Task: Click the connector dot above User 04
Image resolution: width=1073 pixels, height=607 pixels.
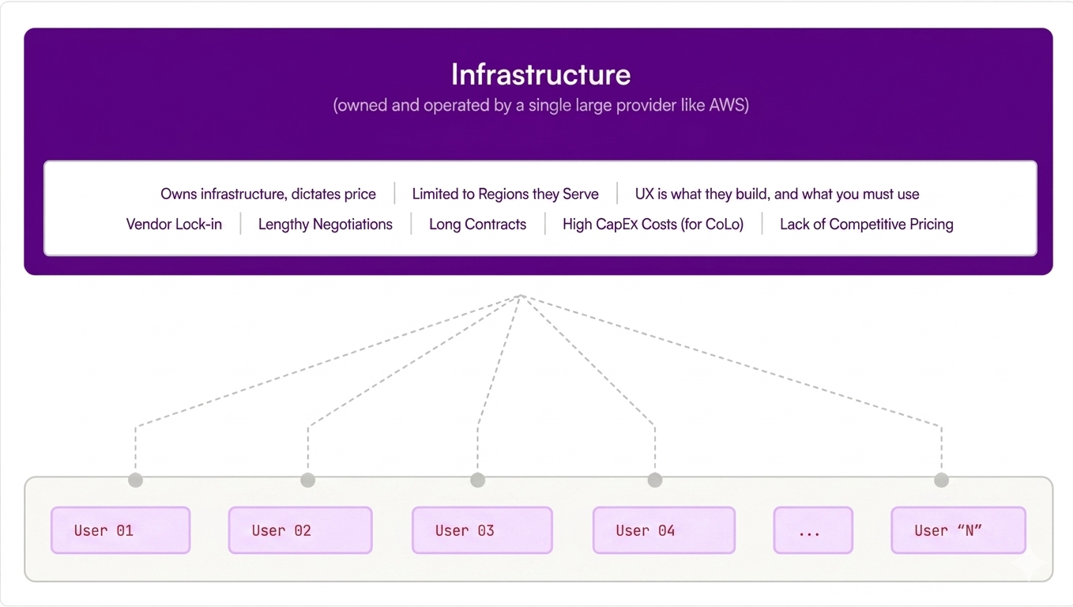Action: click(654, 480)
